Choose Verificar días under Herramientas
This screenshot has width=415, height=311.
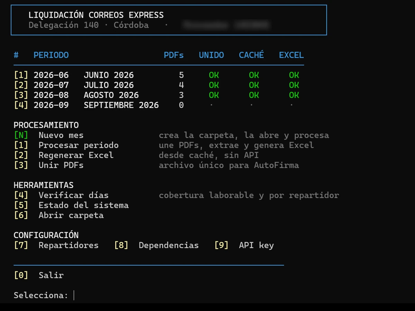click(x=74, y=195)
